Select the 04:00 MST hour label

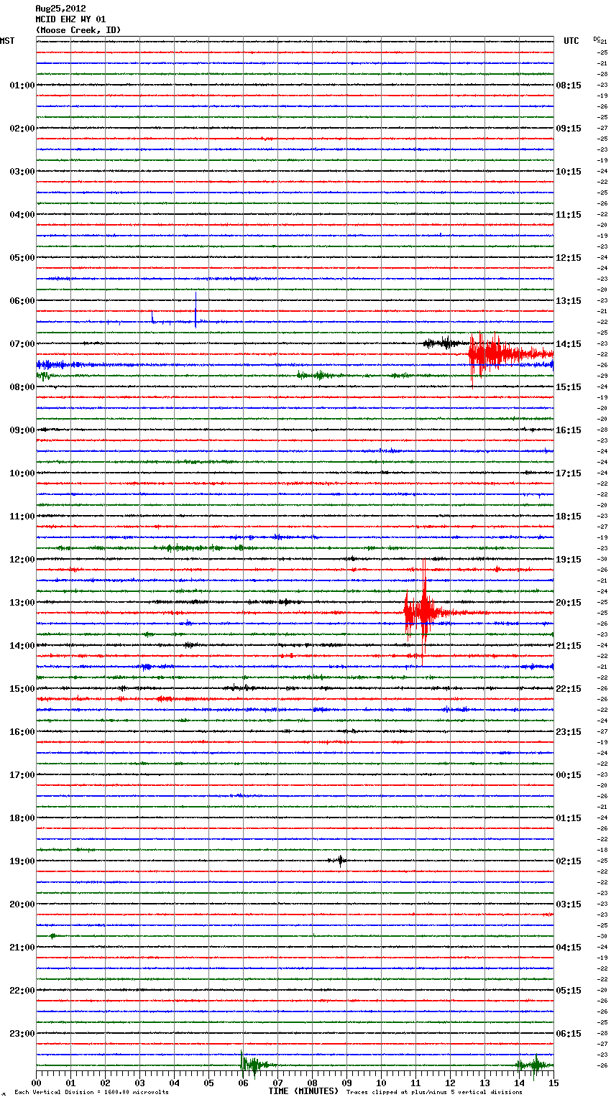22,215
